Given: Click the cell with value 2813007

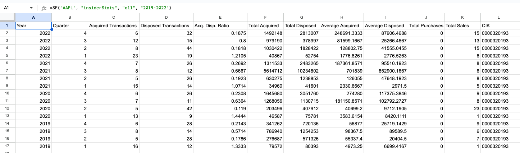Looking at the screenshot, I should tap(302, 33).
